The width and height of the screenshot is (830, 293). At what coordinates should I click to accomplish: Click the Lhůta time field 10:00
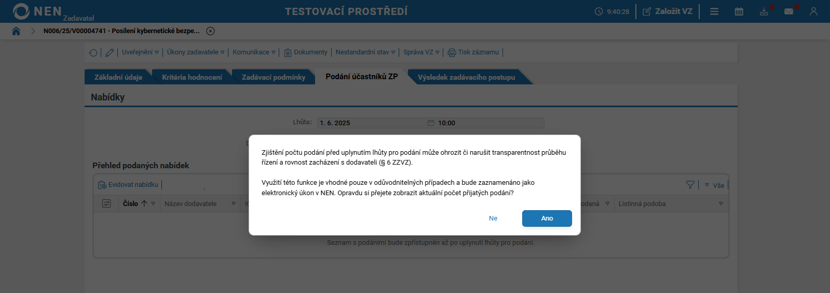pyautogui.click(x=490, y=123)
